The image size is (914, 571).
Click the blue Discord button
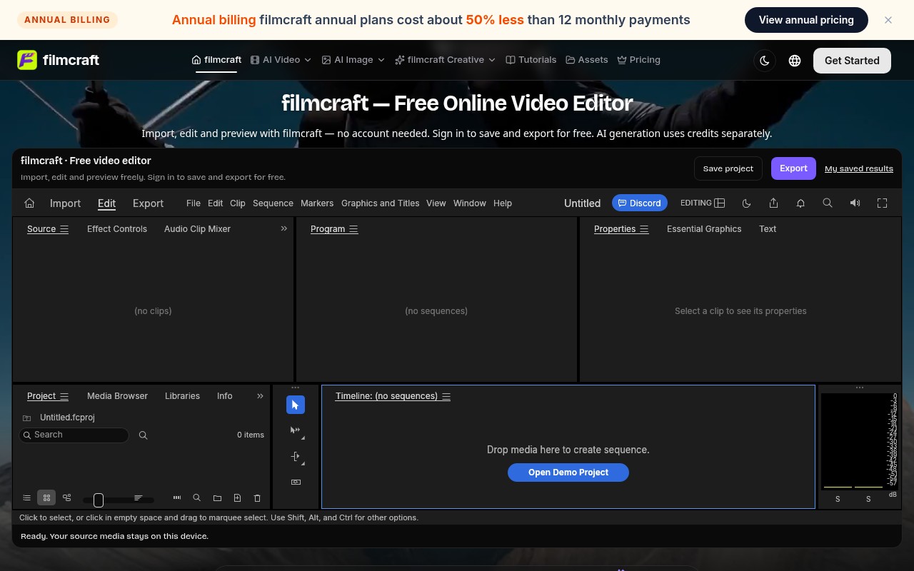[x=640, y=203]
